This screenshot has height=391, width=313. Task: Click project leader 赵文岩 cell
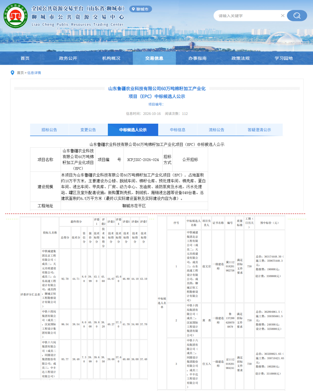pyautogui.click(x=207, y=266)
